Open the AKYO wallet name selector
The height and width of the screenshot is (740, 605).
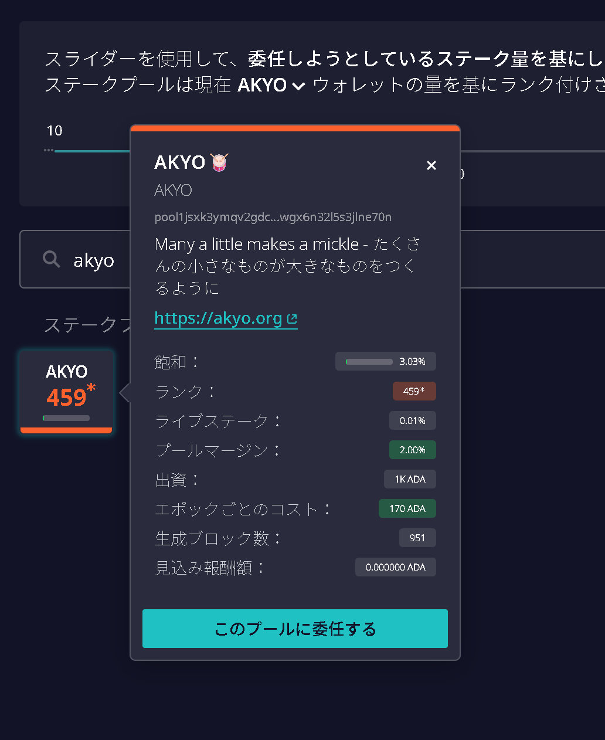coord(262,85)
